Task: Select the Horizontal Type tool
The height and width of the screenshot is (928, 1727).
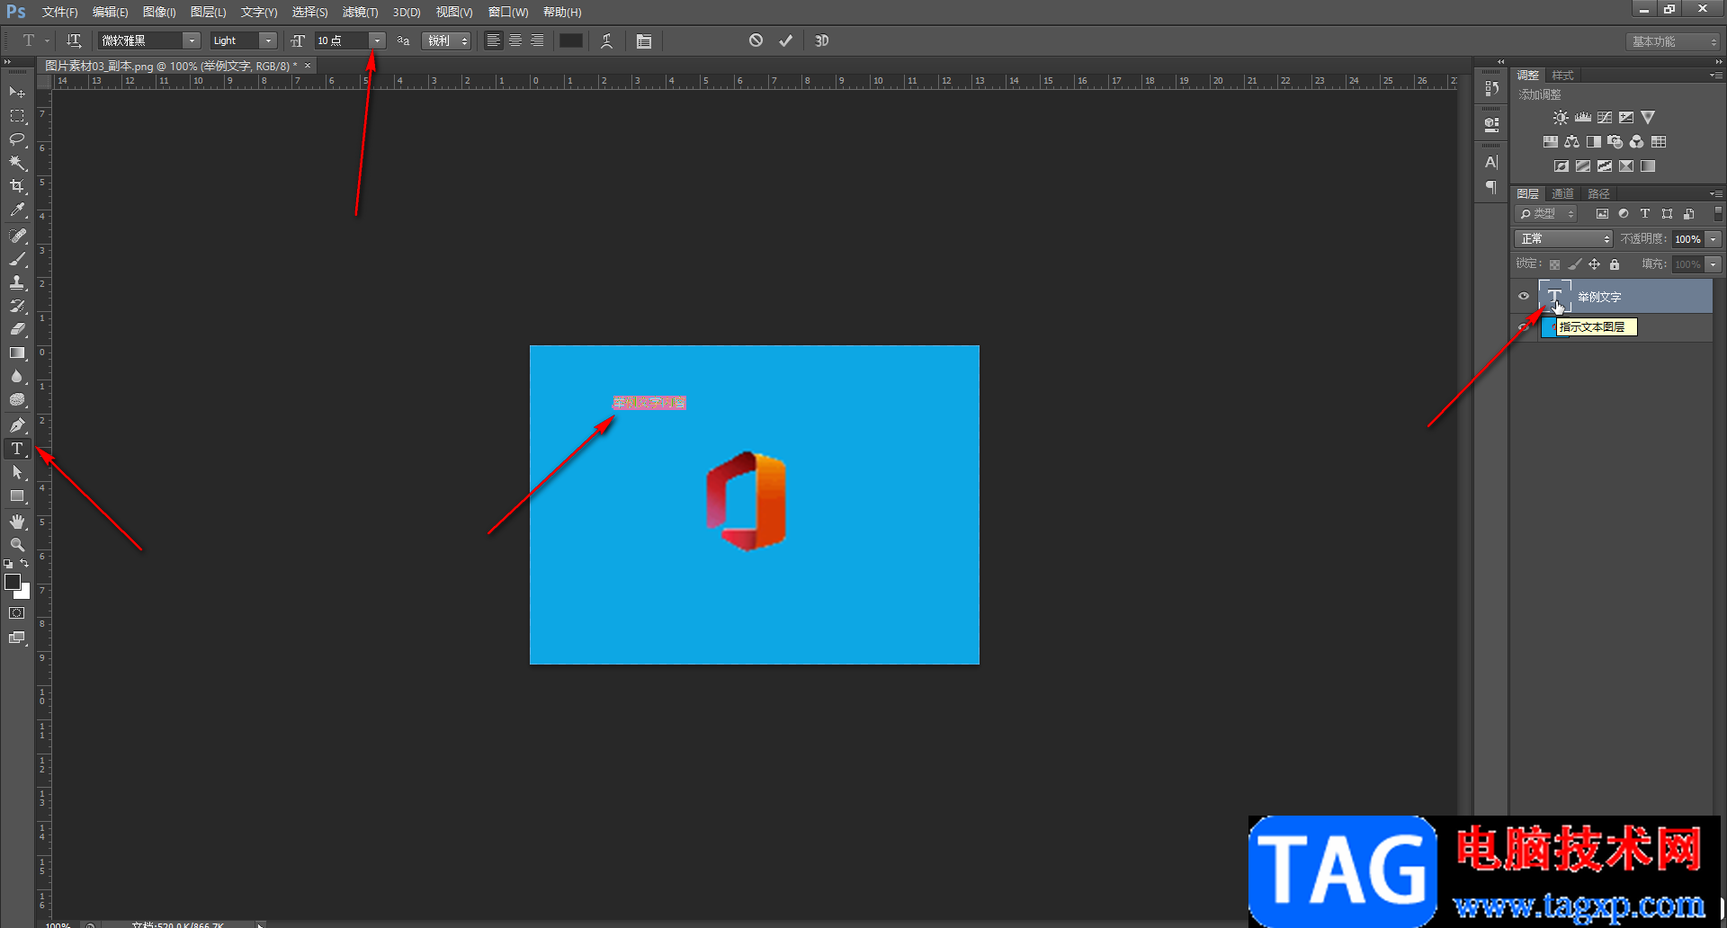Action: pyautogui.click(x=17, y=449)
